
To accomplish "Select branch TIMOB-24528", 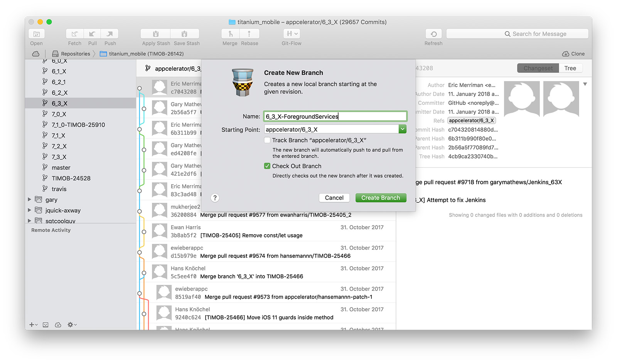I will [x=81, y=178].
